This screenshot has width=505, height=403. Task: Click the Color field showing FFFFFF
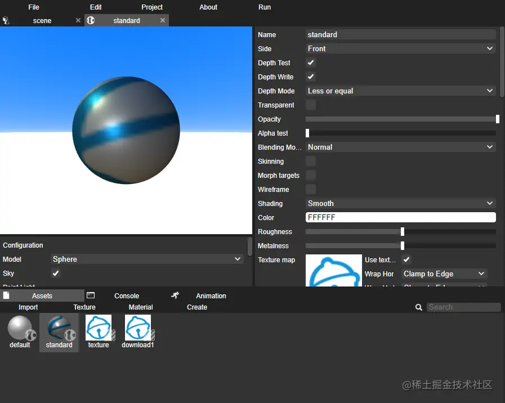coord(400,217)
